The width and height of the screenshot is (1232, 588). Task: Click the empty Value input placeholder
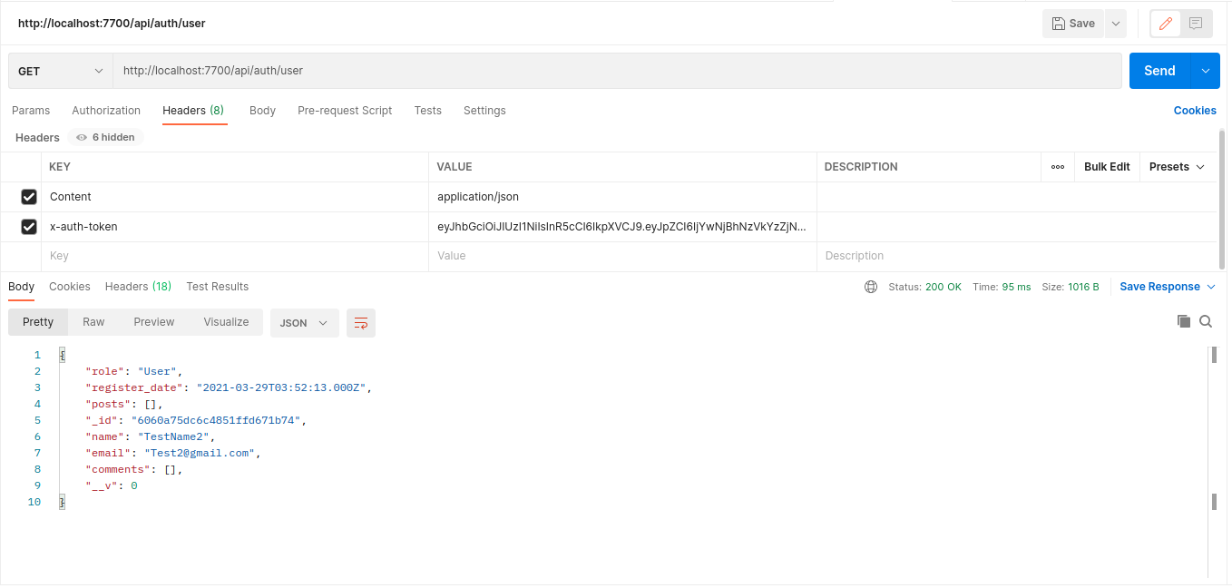pos(622,257)
